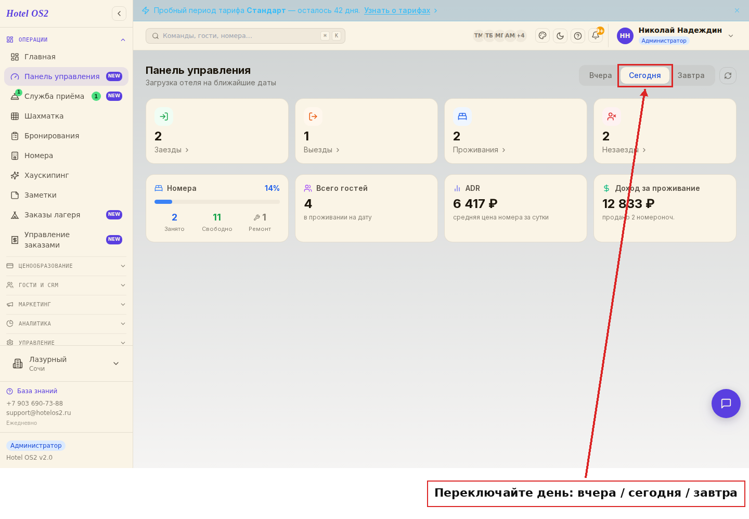
Task: Toggle dark mode with the moon icon
Action: pos(560,36)
